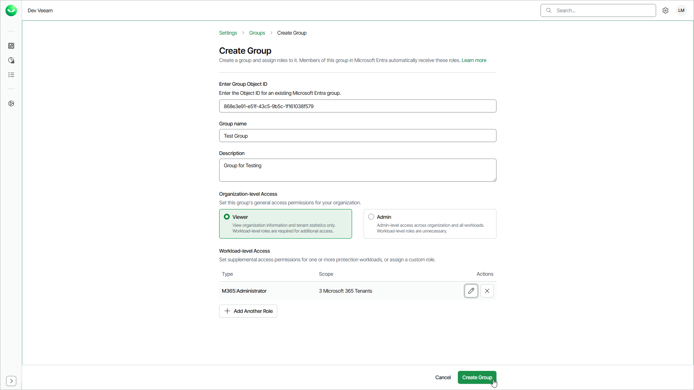Enable Admin organization-level access
Image resolution: width=694 pixels, height=390 pixels.
[x=371, y=216]
